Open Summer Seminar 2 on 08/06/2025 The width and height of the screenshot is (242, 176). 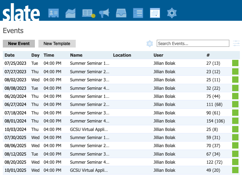[x=89, y=146]
